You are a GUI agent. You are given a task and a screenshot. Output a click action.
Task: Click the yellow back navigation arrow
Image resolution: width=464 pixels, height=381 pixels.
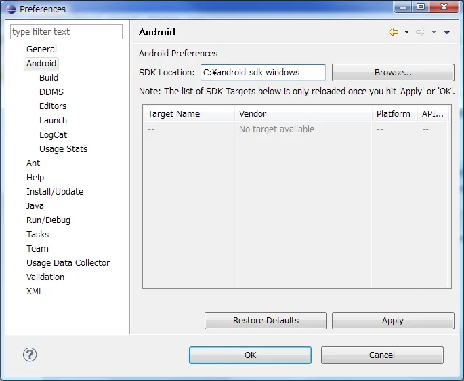(394, 32)
